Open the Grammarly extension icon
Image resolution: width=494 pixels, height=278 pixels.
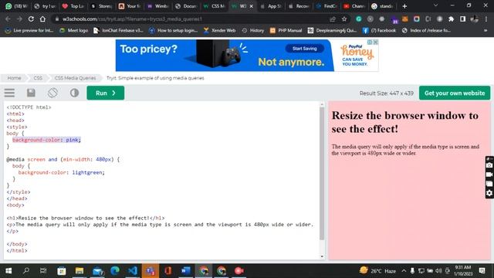[x=358, y=19]
